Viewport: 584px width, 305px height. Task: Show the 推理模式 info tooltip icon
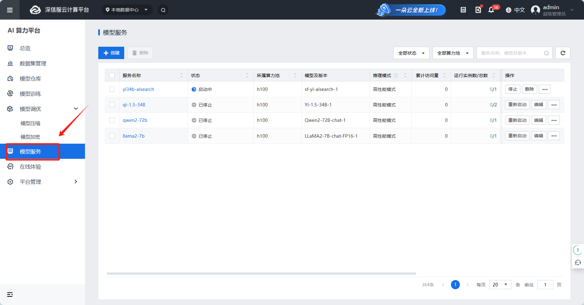pyautogui.click(x=396, y=75)
